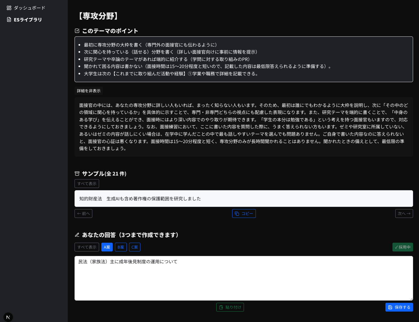This screenshot has height=322, width=419.
Task: Click the ESライブラリ document icon
Action: (x=9, y=20)
